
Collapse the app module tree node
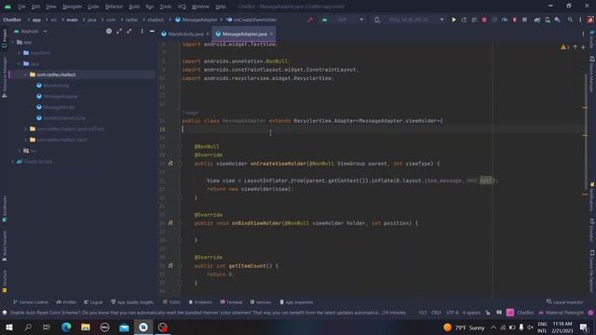[x=13, y=42]
